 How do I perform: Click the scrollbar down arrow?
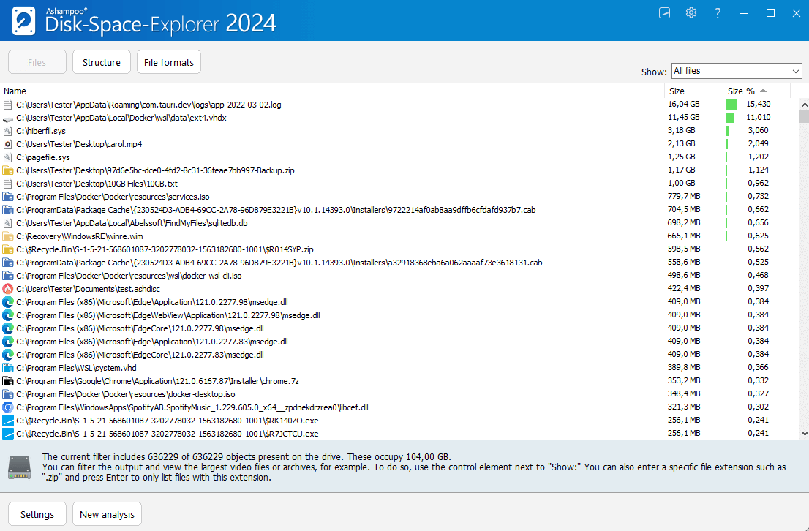tap(805, 434)
